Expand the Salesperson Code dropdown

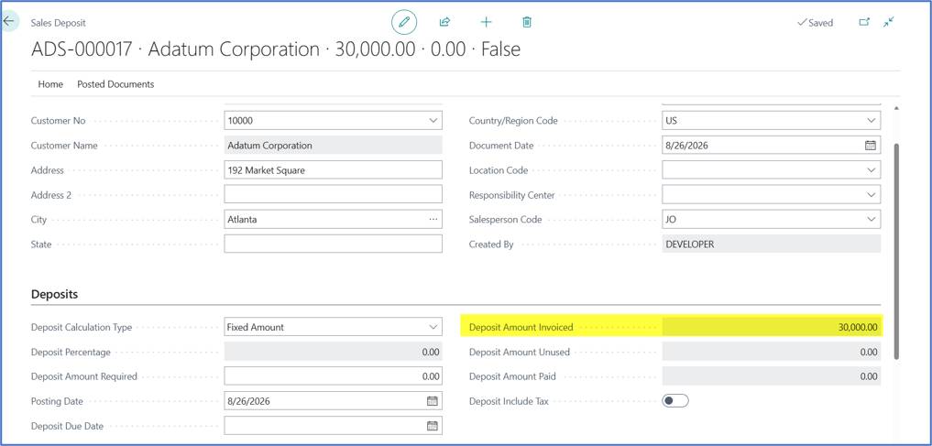(x=871, y=219)
